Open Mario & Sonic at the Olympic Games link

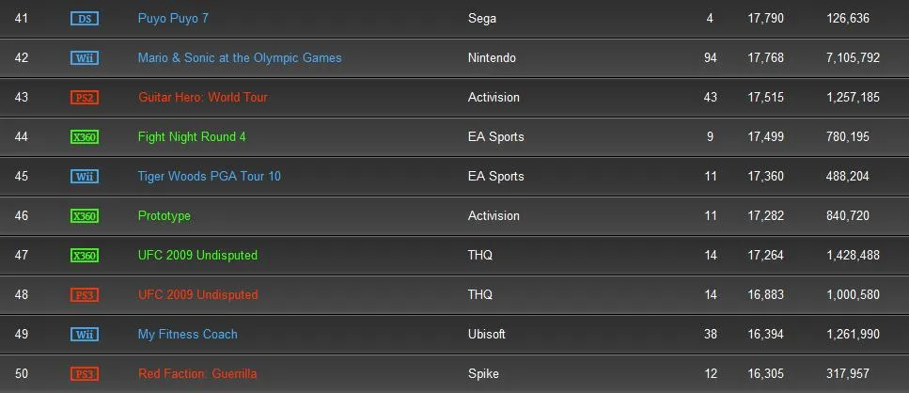coord(240,58)
